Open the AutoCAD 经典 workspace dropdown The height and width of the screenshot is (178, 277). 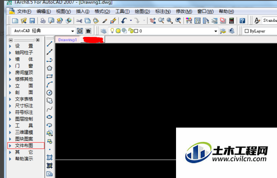[x=72, y=31]
